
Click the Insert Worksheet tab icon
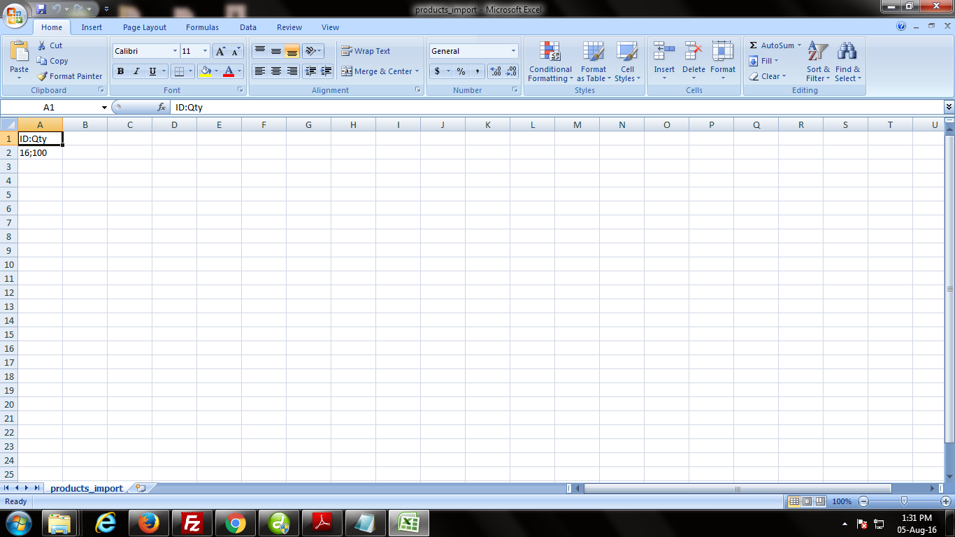[142, 488]
